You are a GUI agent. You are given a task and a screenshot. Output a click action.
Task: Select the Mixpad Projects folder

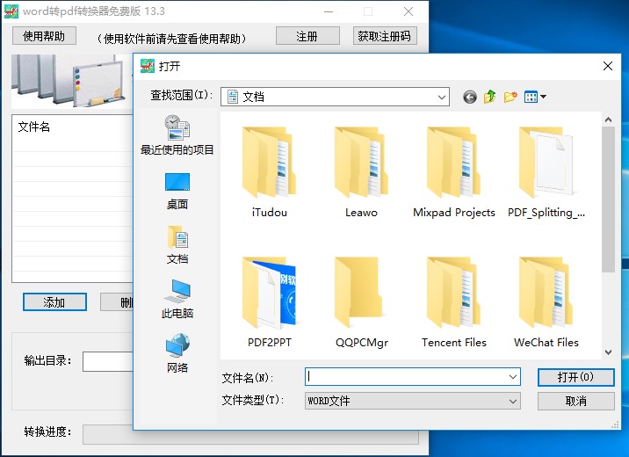click(453, 172)
